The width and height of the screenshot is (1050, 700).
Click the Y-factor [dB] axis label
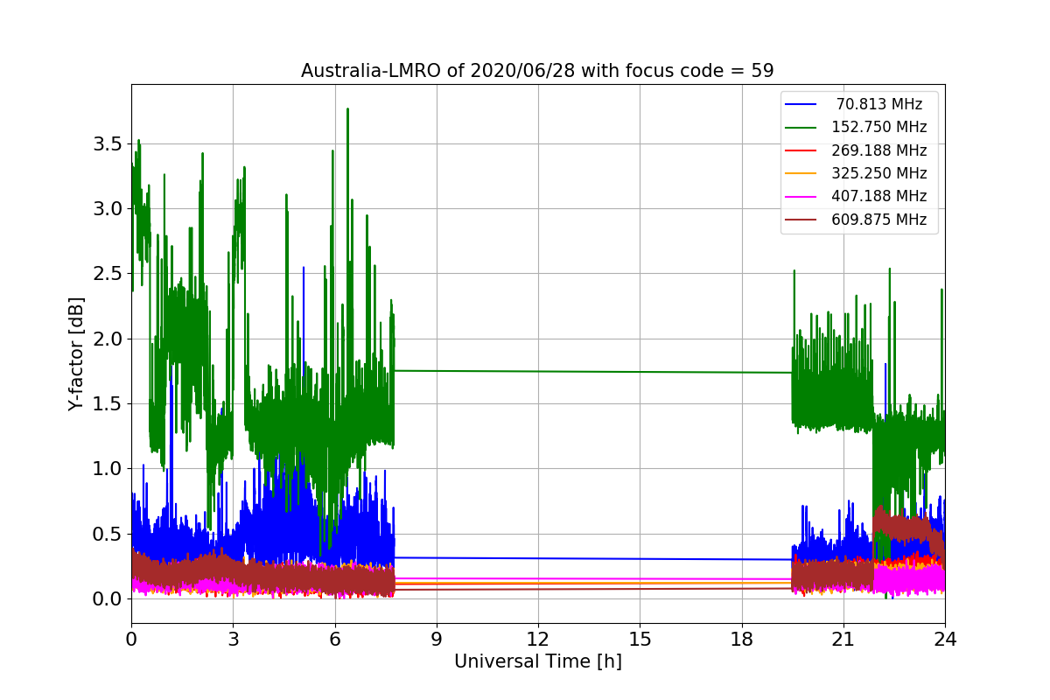[77, 354]
